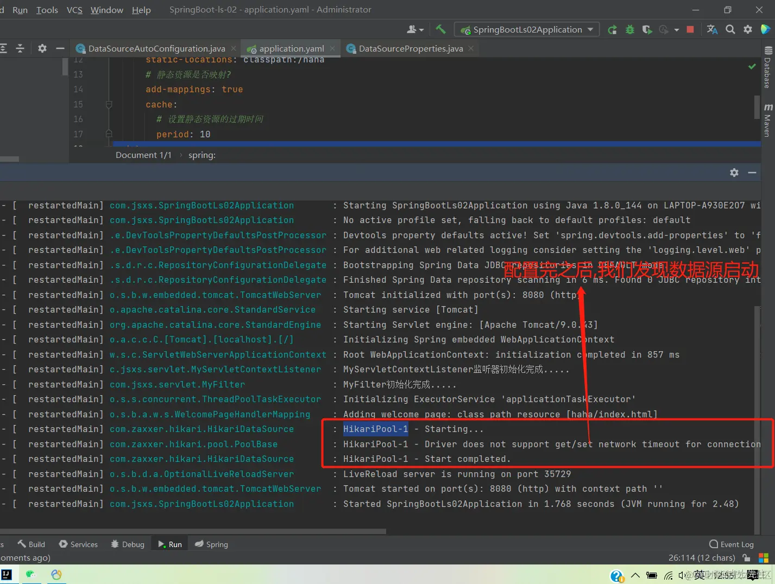Rerun SpringBootLs02Application with the green rerun icon
This screenshot has height=584, width=775.
tap(612, 30)
